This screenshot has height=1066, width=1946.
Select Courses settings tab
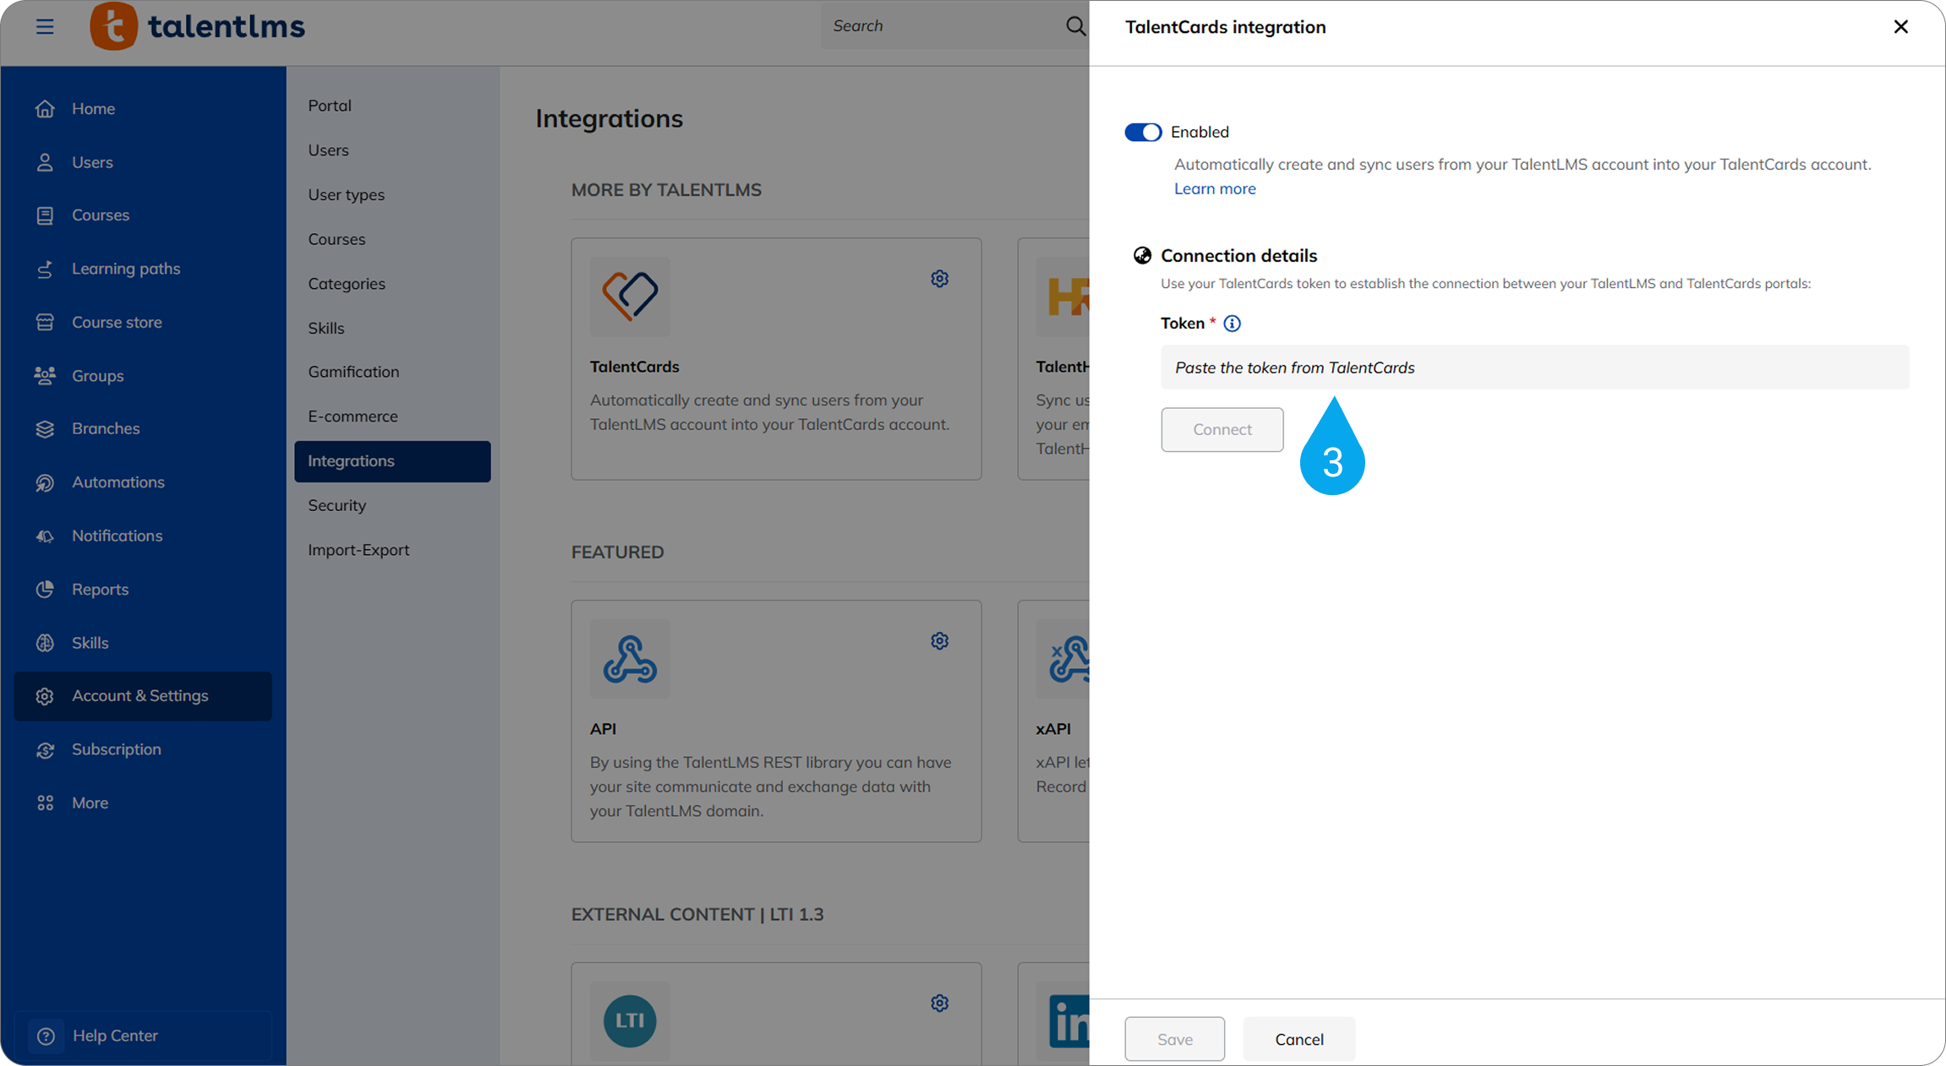tap(392, 239)
